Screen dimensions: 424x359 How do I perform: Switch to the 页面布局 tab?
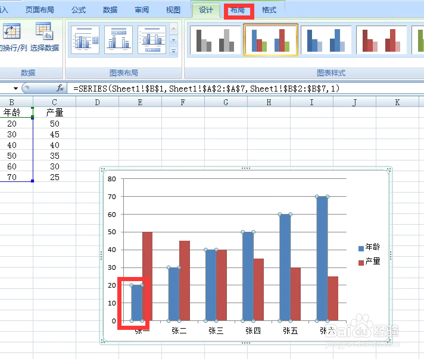click(x=40, y=10)
